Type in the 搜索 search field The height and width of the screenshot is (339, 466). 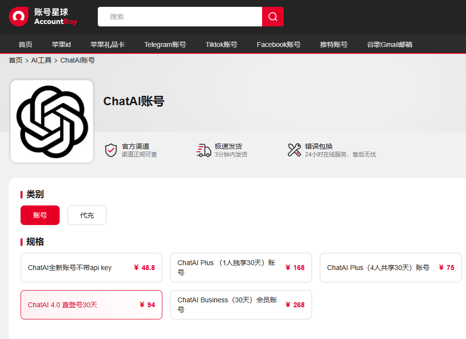[180, 17]
